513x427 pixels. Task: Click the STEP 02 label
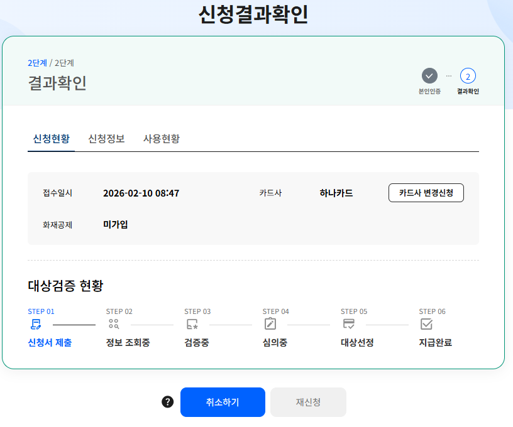click(x=119, y=311)
